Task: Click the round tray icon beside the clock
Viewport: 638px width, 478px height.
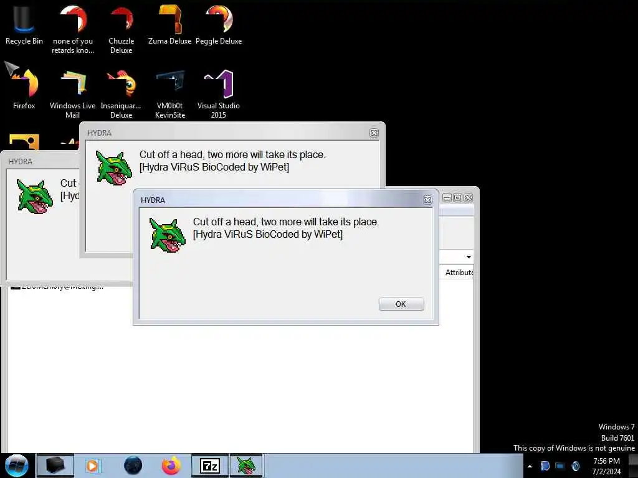Action: pos(575,466)
